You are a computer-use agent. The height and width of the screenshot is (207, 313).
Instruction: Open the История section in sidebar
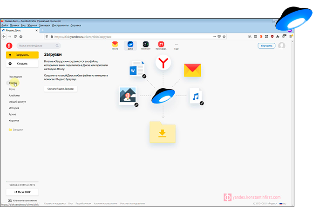14,108
